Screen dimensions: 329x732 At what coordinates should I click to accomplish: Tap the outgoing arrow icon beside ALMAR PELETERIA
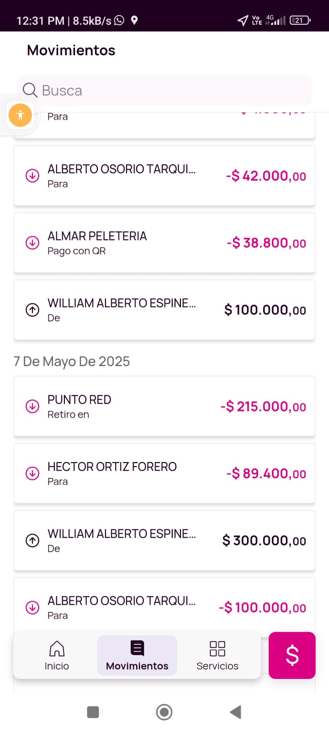pos(32,242)
